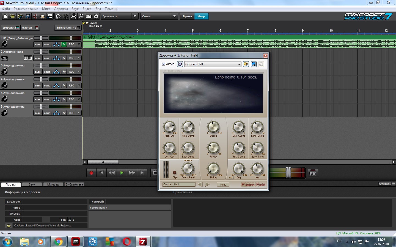This screenshot has height=247, width=396.
Task: Open Opera browser from the taskbar
Action: point(127,242)
